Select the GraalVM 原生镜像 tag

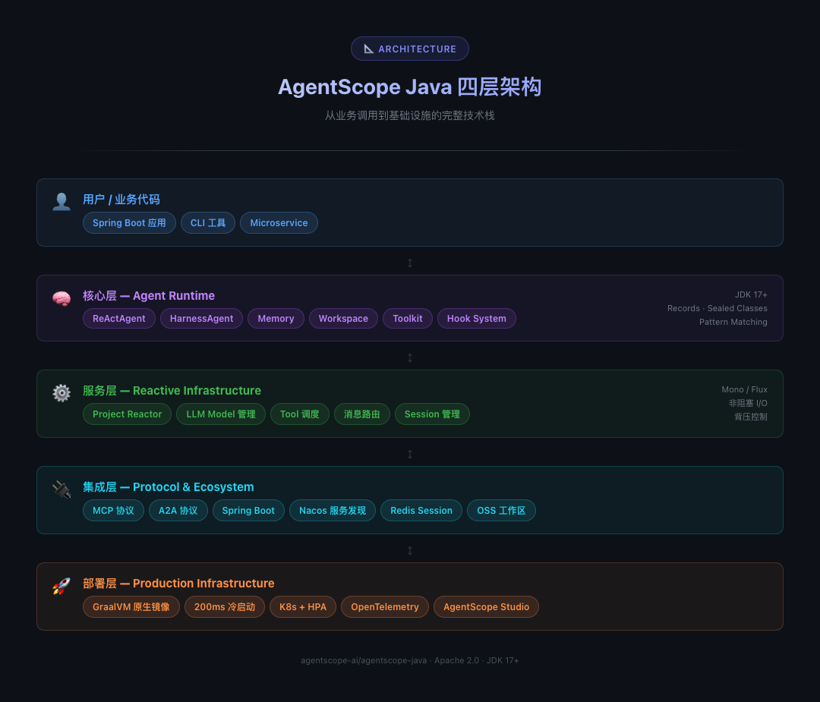(x=131, y=606)
